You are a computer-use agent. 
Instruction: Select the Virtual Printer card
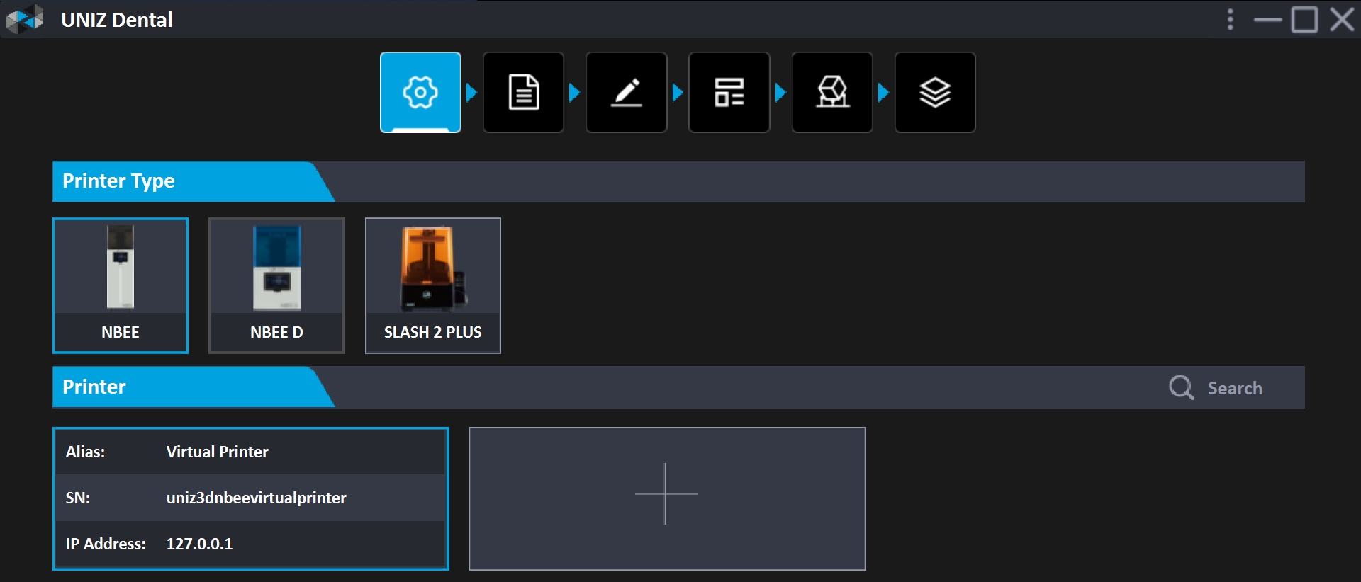[251, 498]
